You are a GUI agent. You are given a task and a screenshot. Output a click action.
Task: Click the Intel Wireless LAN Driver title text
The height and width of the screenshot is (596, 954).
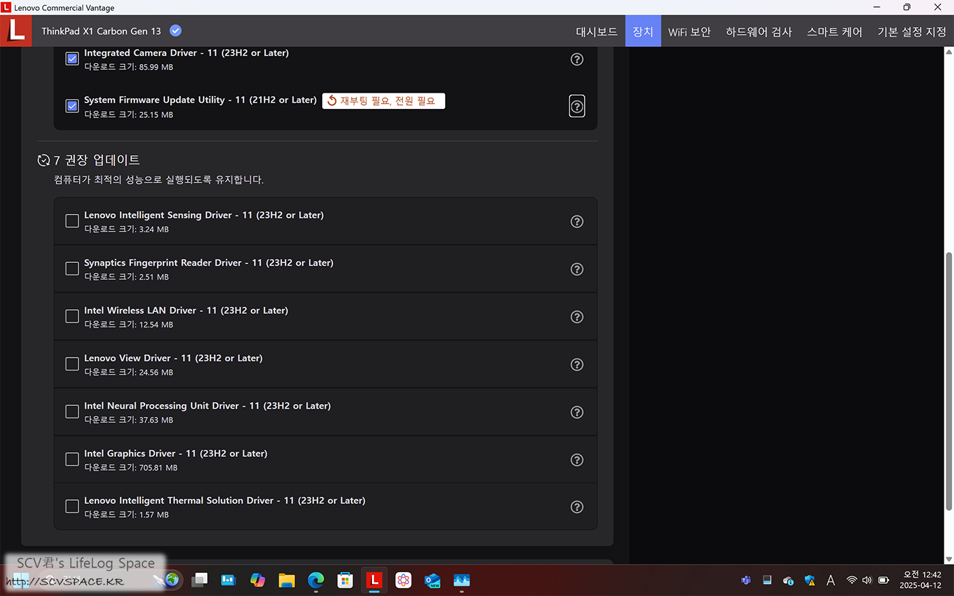[186, 311]
